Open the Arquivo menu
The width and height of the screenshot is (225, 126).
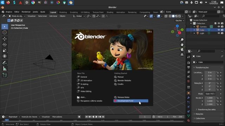[9, 12]
